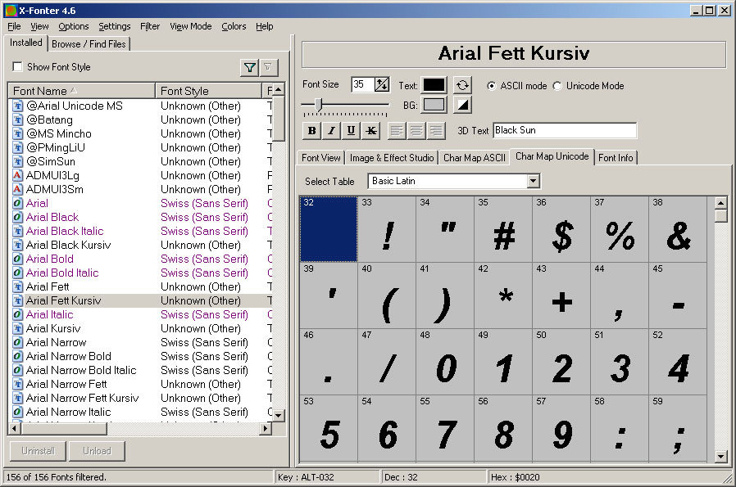The width and height of the screenshot is (736, 487).
Task: Open the Options menu
Action: pyautogui.click(x=74, y=26)
